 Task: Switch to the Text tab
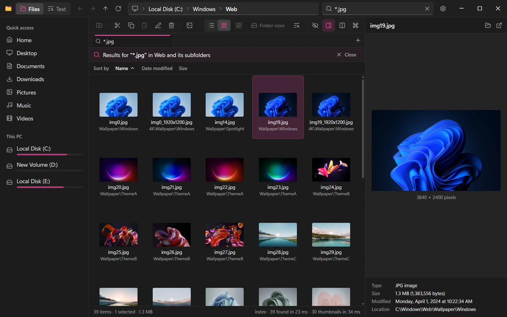click(x=57, y=9)
